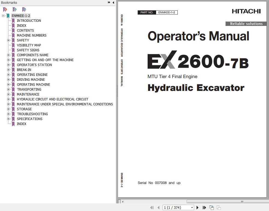
Task: Open the MACHINE NUMBERS bookmark
Action: coord(31,35)
